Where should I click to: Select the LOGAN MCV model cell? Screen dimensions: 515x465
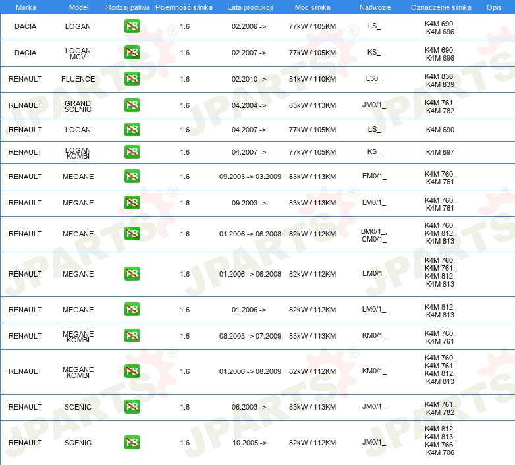[x=78, y=54]
